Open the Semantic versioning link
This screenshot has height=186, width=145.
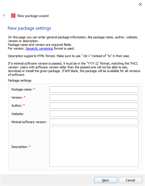(39, 48)
